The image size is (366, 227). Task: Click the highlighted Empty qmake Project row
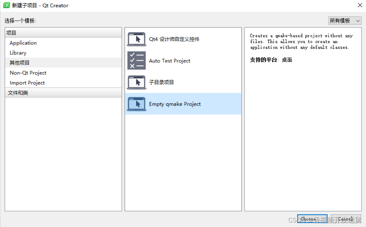click(x=183, y=104)
